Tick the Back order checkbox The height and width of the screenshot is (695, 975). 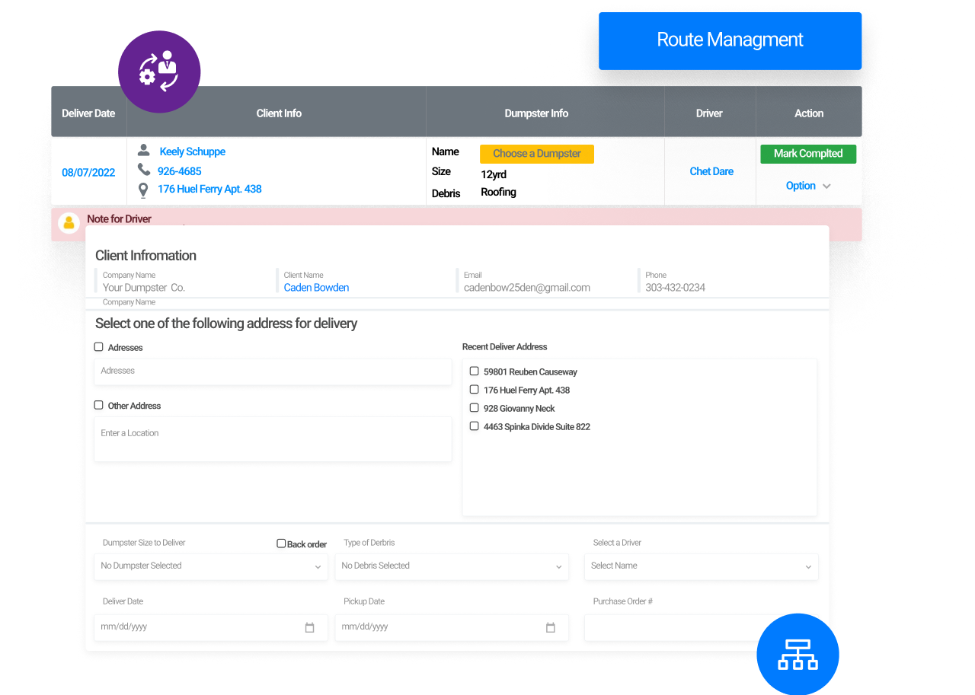[x=281, y=544]
